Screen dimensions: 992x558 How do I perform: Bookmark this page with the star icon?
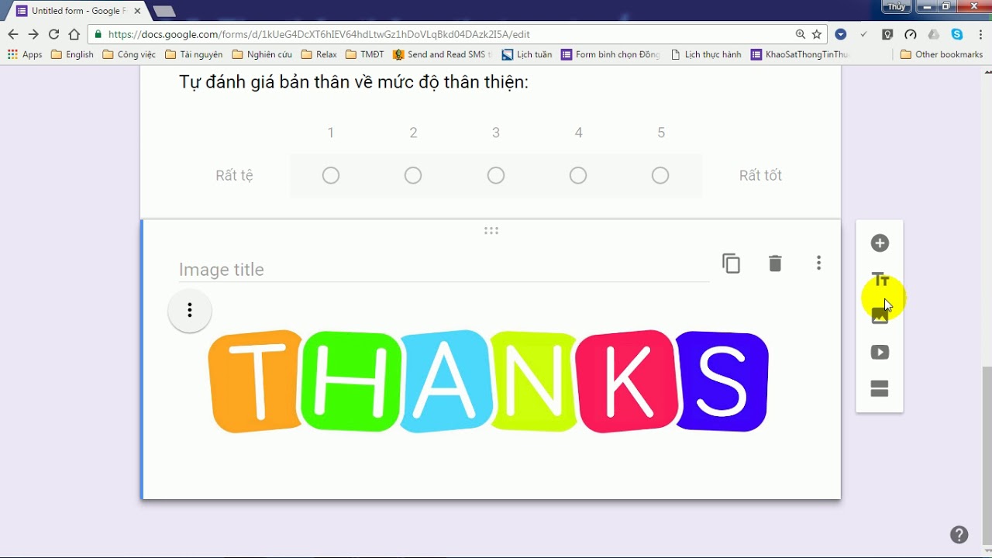(x=817, y=34)
